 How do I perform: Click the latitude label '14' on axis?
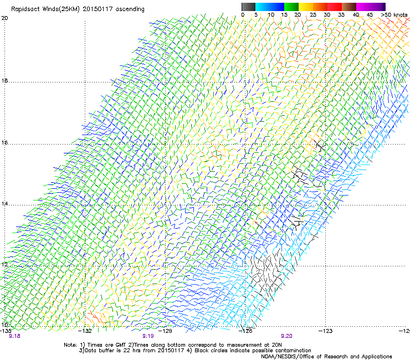click(x=4, y=203)
